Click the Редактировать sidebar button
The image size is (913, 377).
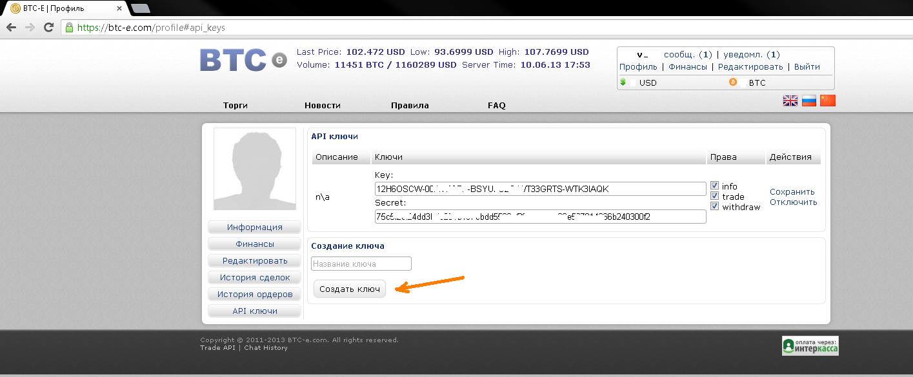(x=255, y=261)
